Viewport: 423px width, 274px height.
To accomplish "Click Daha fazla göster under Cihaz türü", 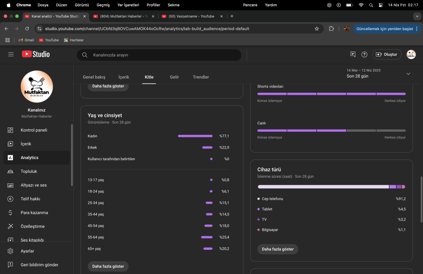I will pos(278,249).
